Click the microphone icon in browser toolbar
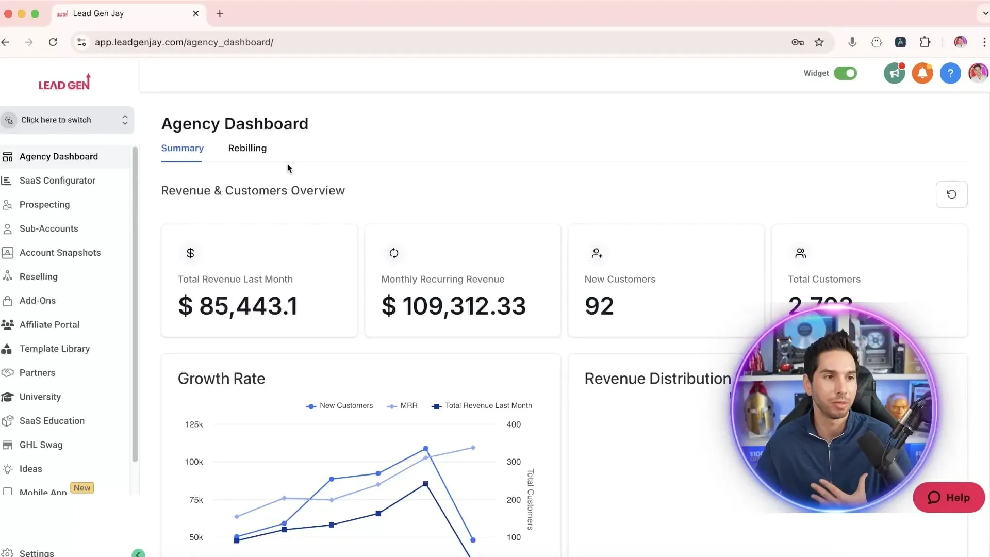Image resolution: width=990 pixels, height=557 pixels. click(852, 42)
